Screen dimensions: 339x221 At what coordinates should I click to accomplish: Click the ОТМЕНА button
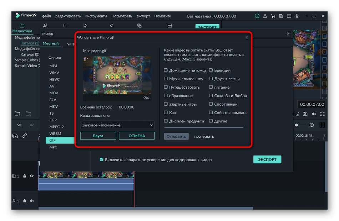tap(137, 136)
